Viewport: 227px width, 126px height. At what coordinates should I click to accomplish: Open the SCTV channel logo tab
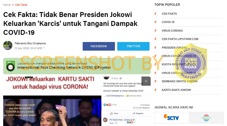pos(172,118)
